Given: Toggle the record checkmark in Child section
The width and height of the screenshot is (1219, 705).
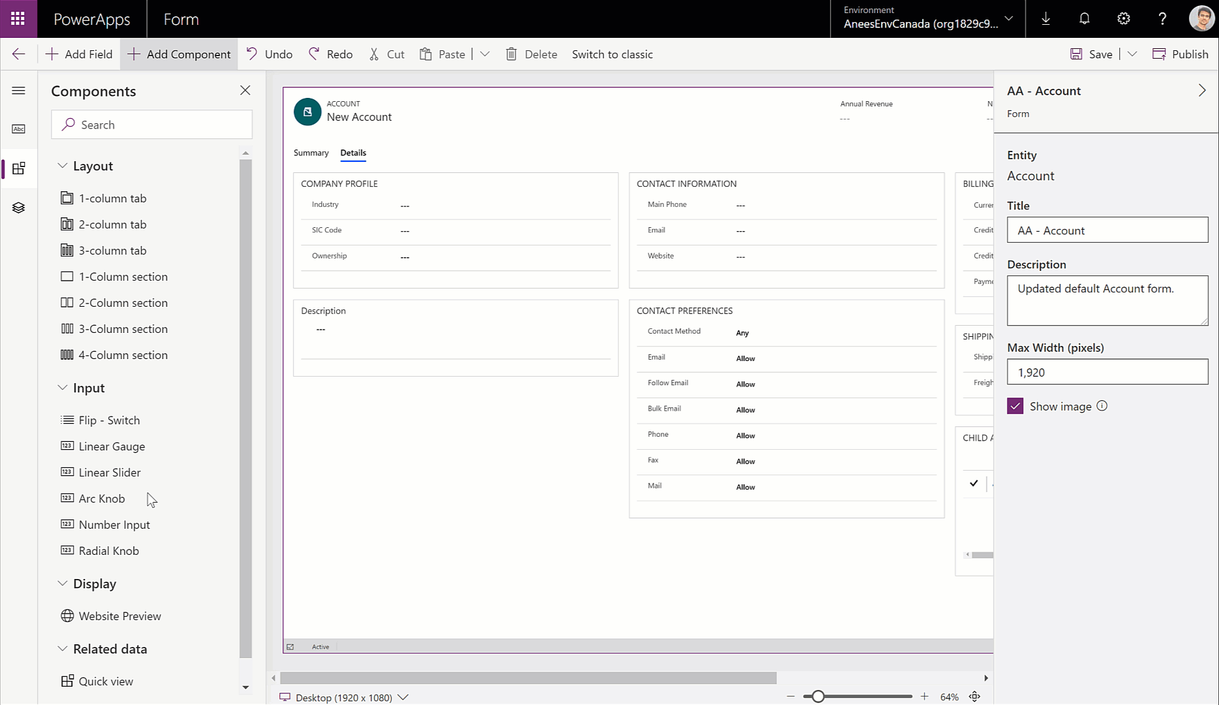Looking at the screenshot, I should click(973, 483).
